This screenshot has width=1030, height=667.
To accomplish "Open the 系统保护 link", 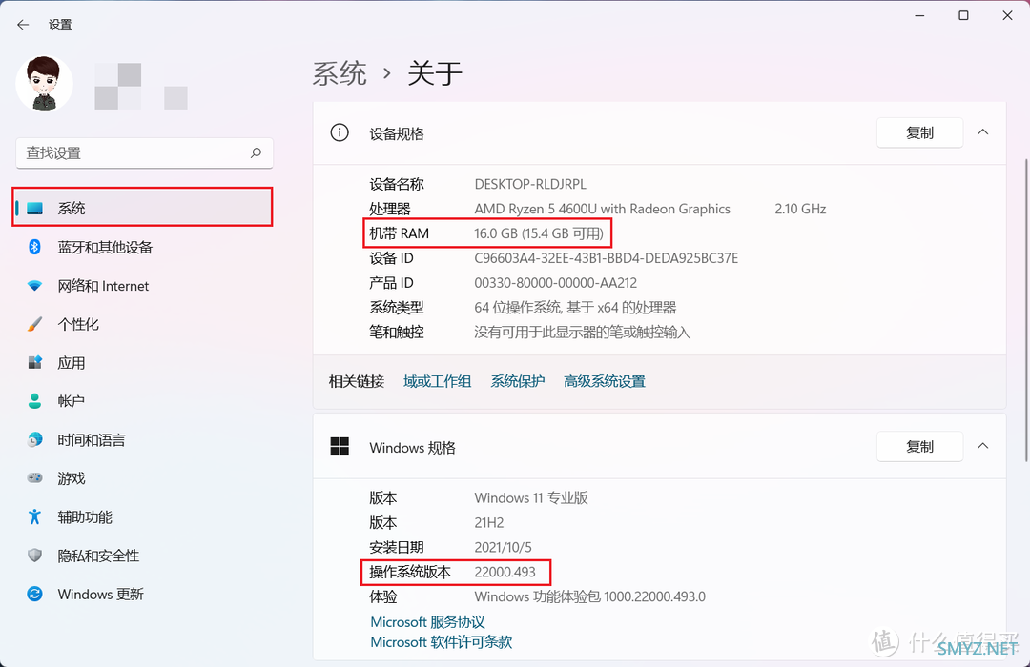I will [x=518, y=381].
